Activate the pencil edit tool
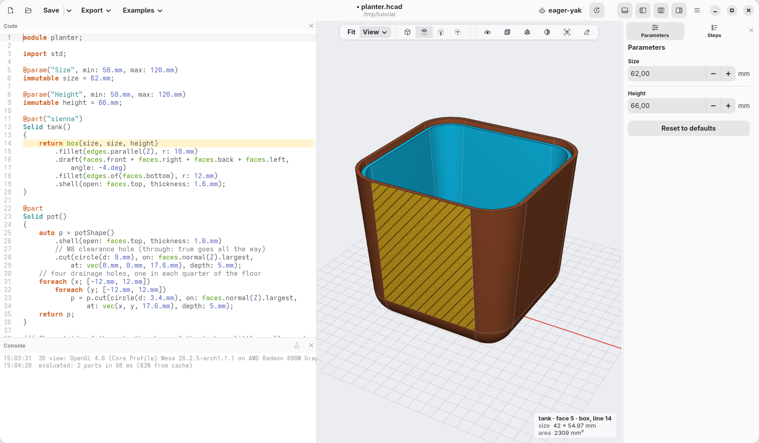Screen dimensions: 759x443 click(587, 32)
